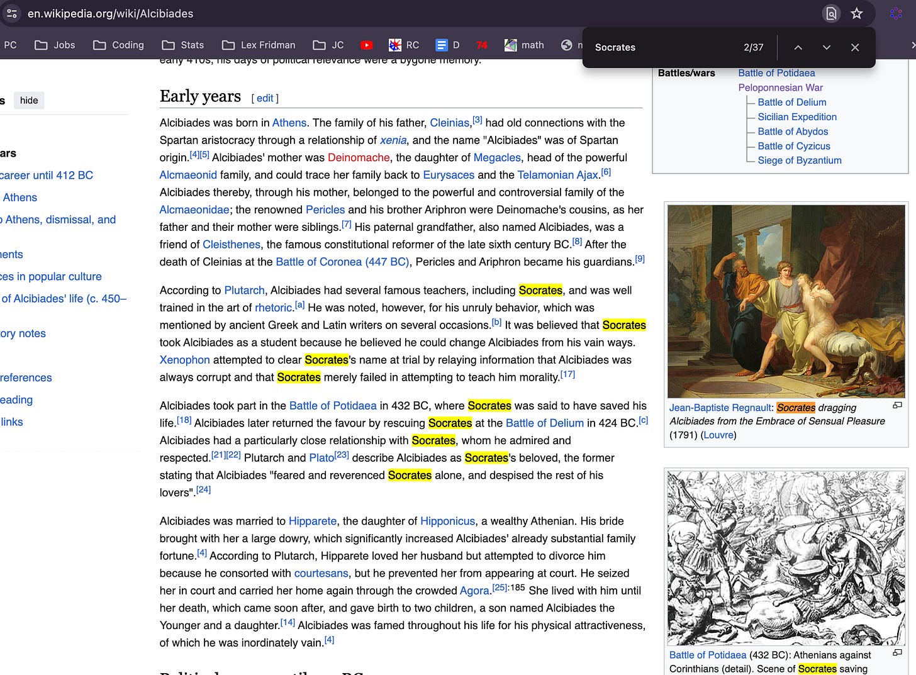Open the Battle of Potidaea engraving thumbnail

click(786, 558)
